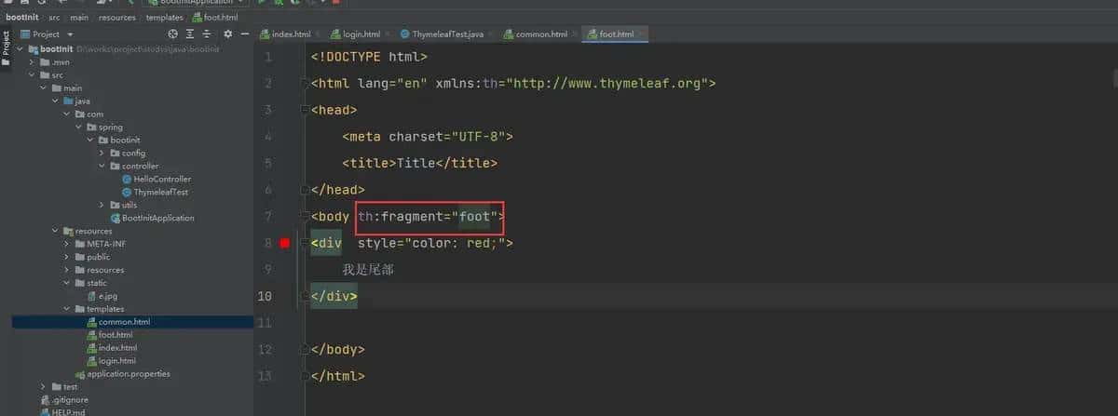Expand the test folder arrow
The image size is (1118, 416).
[x=43, y=387]
